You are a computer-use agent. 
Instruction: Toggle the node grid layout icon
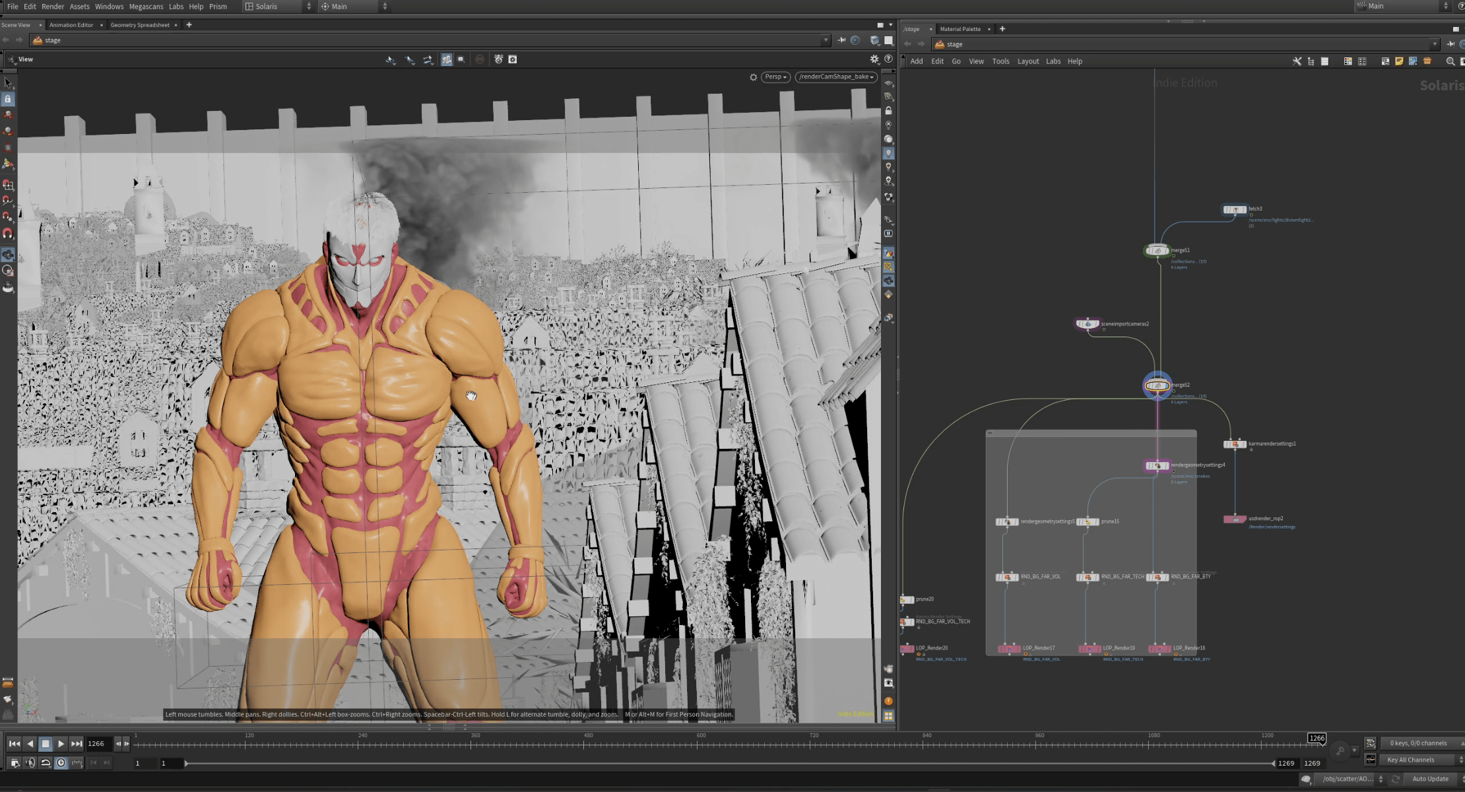pos(1362,61)
